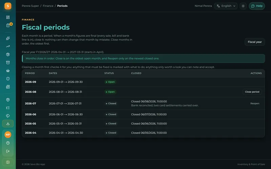The height and width of the screenshot is (169, 271).
Task: Click 'Inventory & Point of Sale' footer text
Action: coord(251,164)
